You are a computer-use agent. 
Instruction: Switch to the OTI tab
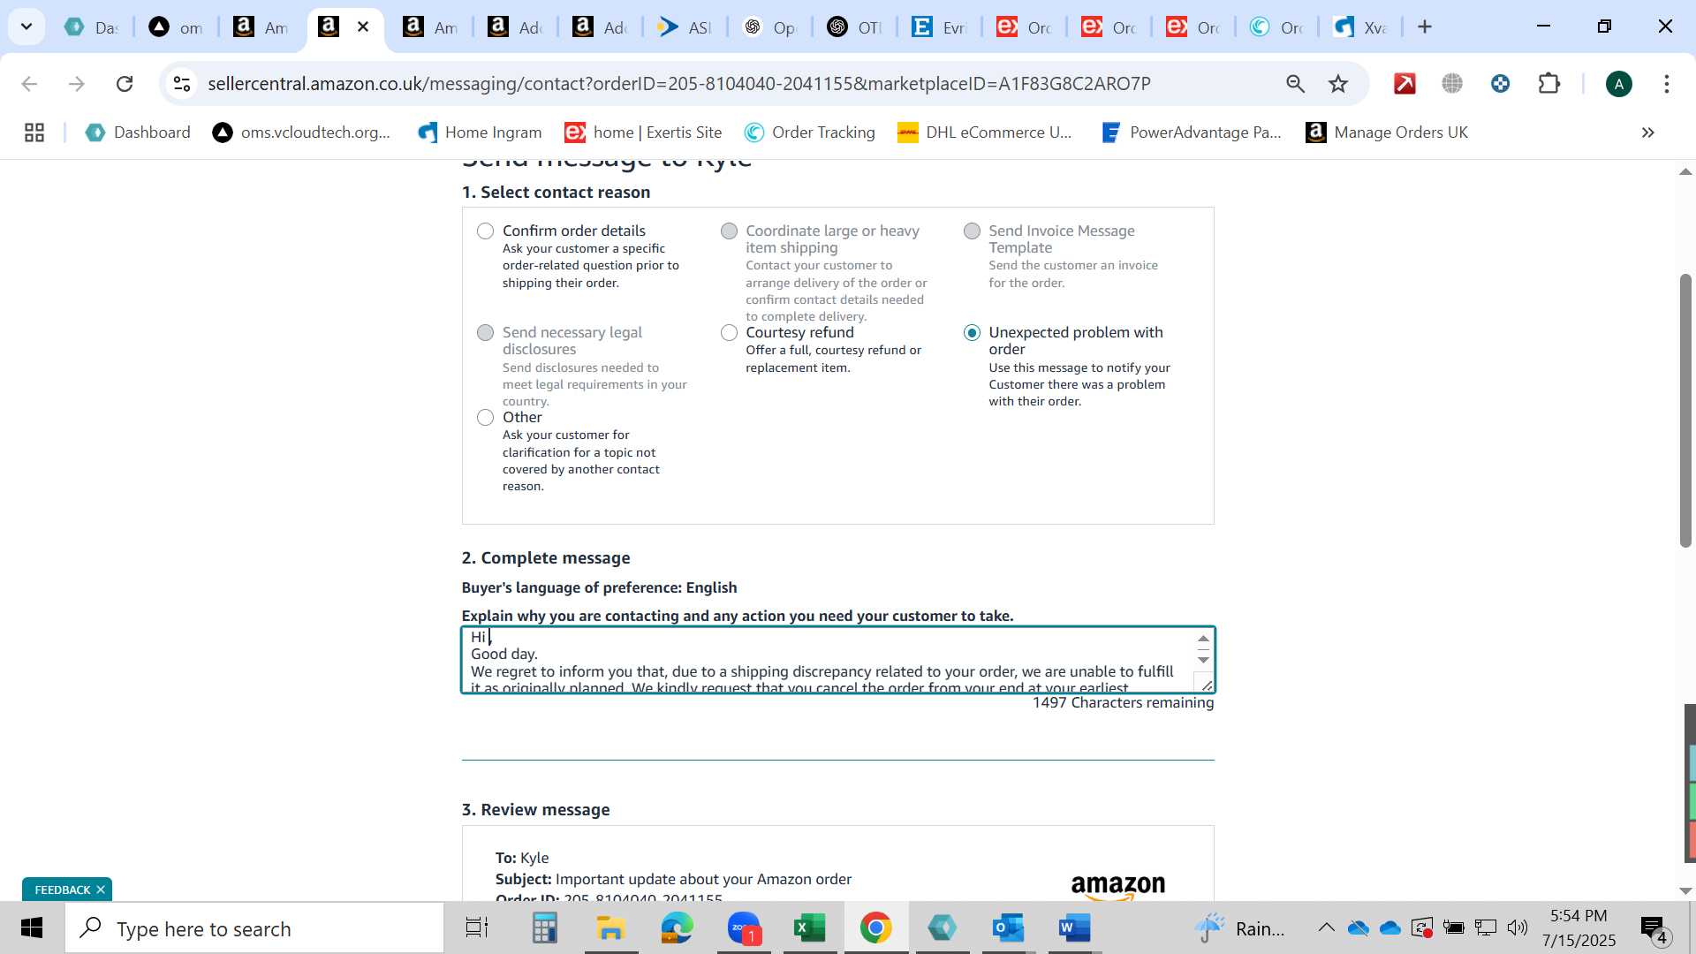(855, 27)
